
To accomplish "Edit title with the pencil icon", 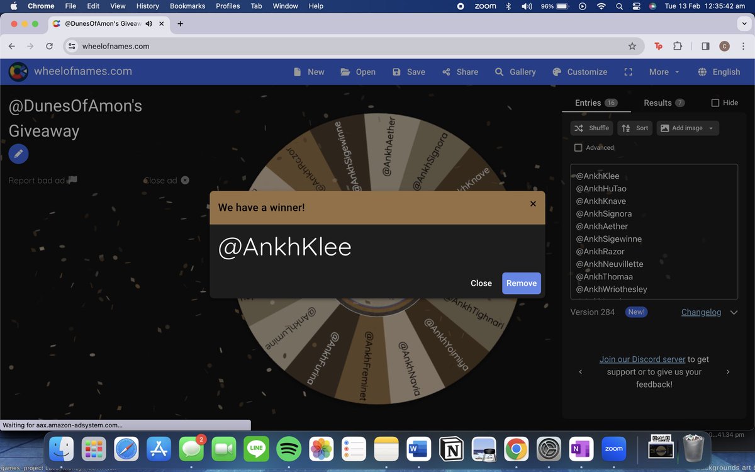I will point(19,154).
